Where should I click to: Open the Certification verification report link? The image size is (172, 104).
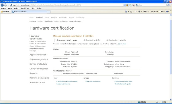tap(67, 82)
